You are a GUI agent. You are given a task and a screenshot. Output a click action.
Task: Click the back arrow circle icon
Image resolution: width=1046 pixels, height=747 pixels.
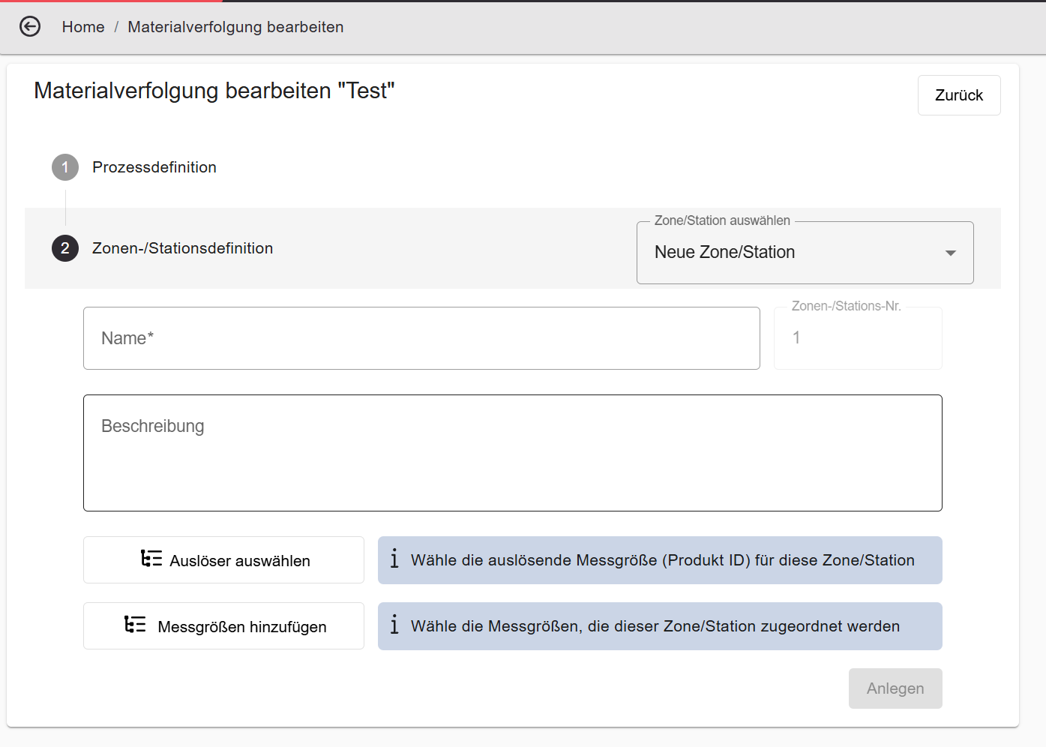(30, 27)
